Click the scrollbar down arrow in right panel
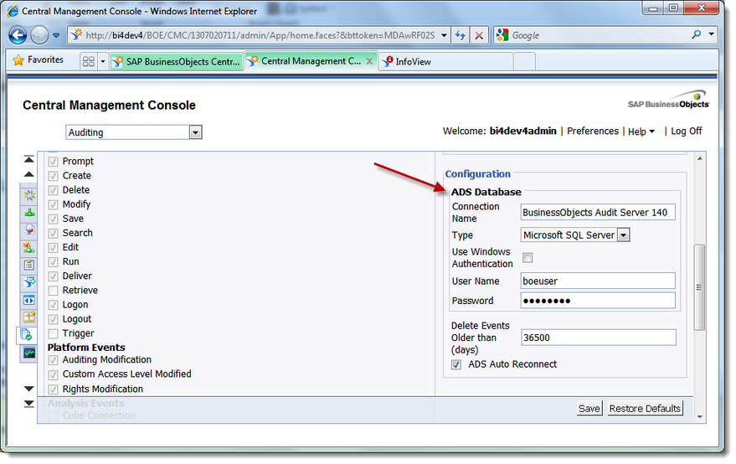The height and width of the screenshot is (464, 736). click(x=699, y=416)
